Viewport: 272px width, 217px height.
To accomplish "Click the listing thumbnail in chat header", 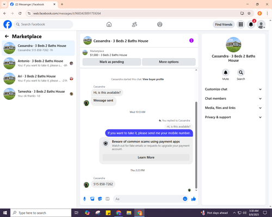I will tap(88, 41).
